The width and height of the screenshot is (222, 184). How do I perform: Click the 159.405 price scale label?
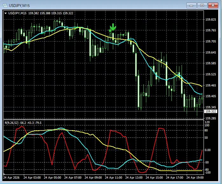(x=210, y=96)
